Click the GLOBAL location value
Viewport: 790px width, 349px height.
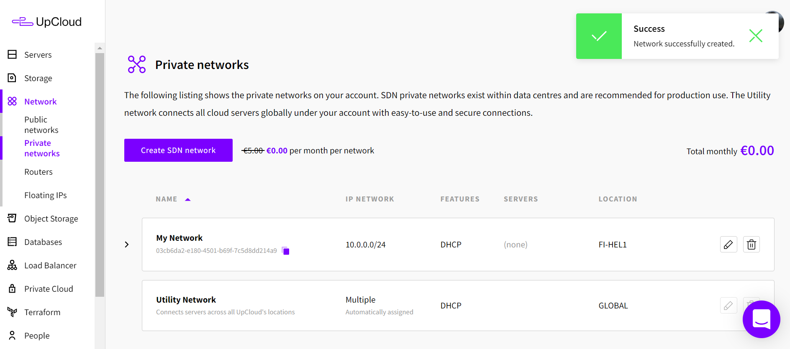tap(613, 306)
